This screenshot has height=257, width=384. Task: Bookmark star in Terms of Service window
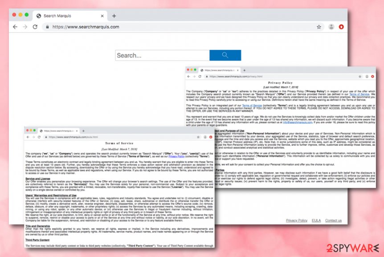pyautogui.click(x=198, y=137)
